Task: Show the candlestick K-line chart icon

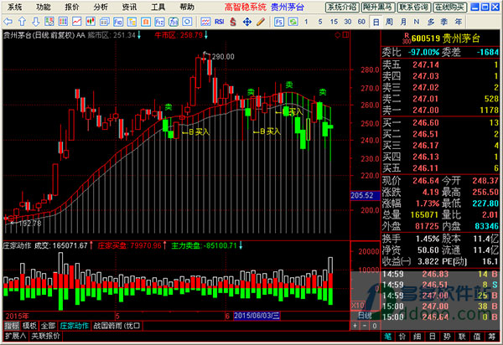Action: click(x=91, y=22)
